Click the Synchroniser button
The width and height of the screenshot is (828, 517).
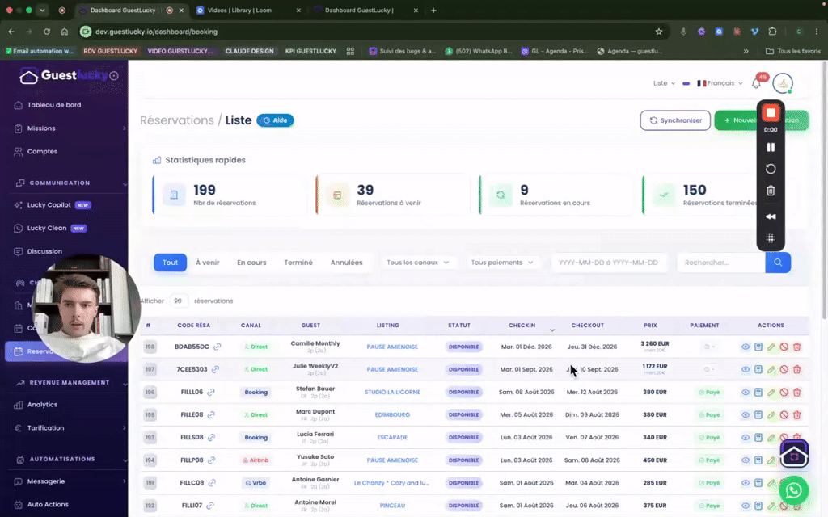click(x=675, y=120)
